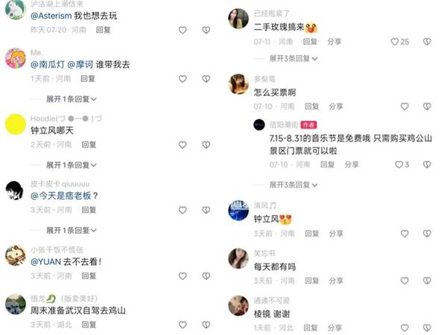Dislike the '@YUAN 去不去看' comment
Image resolution: width=447 pixels, height=335 pixels.
[x=206, y=276]
